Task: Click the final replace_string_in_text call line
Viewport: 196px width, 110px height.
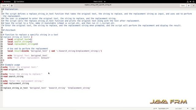Action: click(47, 88)
